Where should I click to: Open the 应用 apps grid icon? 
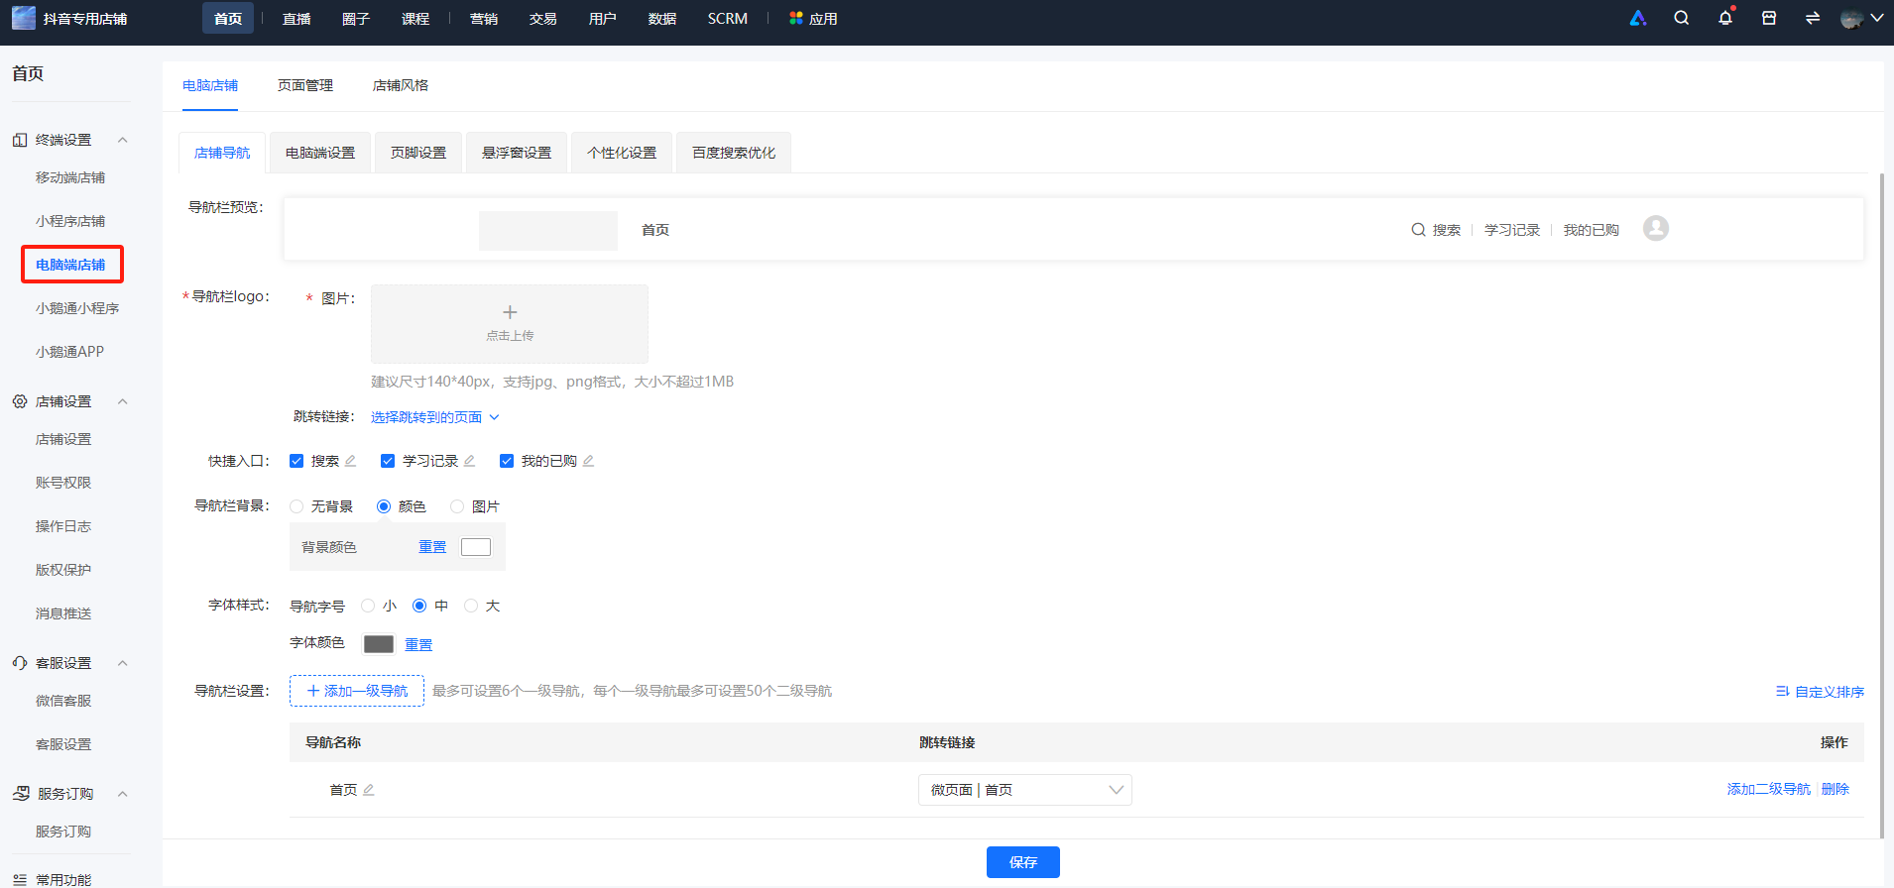(795, 18)
